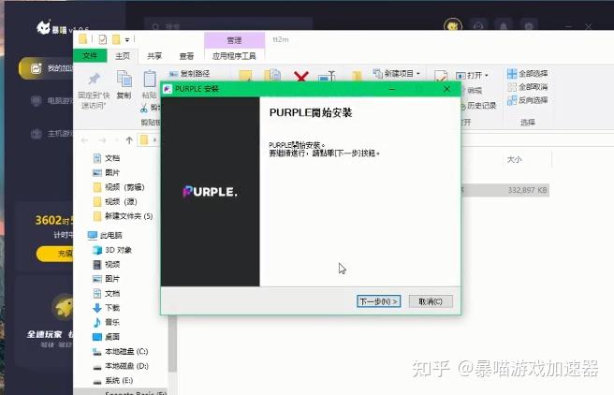Click the navigation pane scrollbar

[172, 344]
